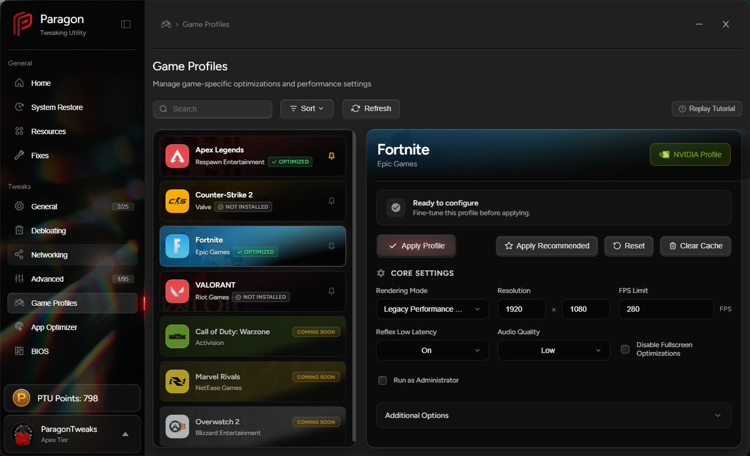Open Networking in sidebar

pyautogui.click(x=72, y=255)
